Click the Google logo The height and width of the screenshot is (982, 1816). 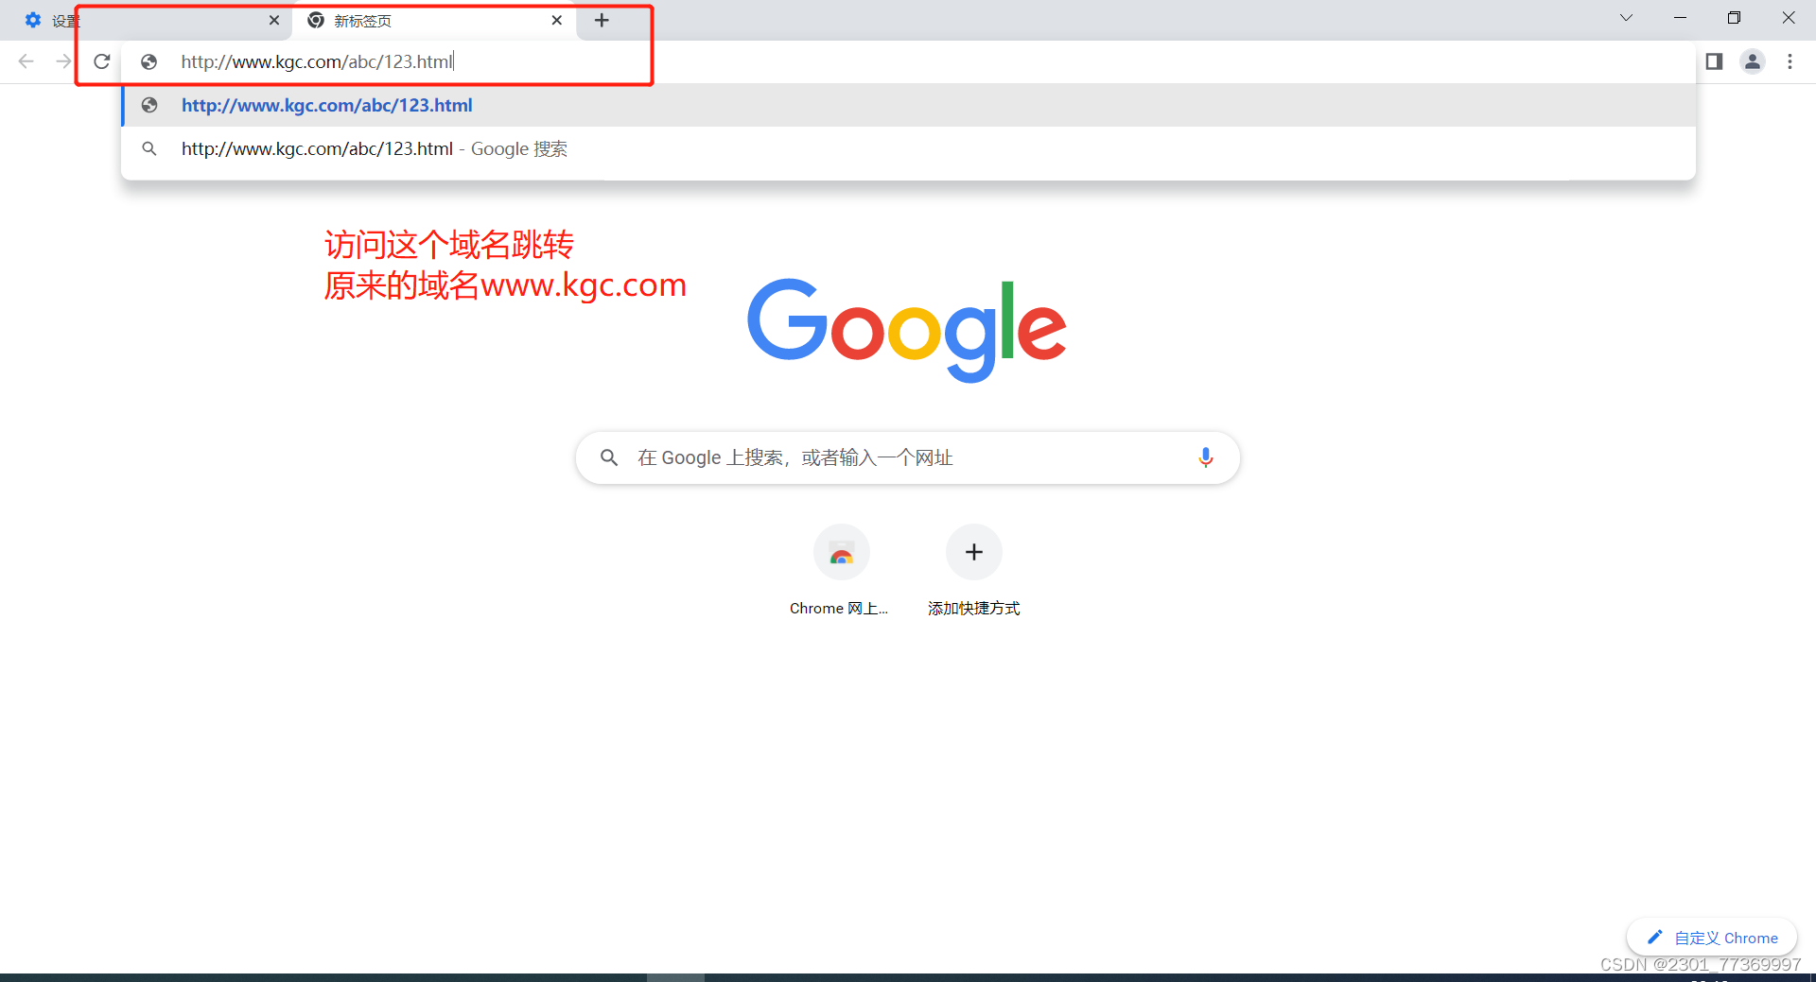pos(907,330)
